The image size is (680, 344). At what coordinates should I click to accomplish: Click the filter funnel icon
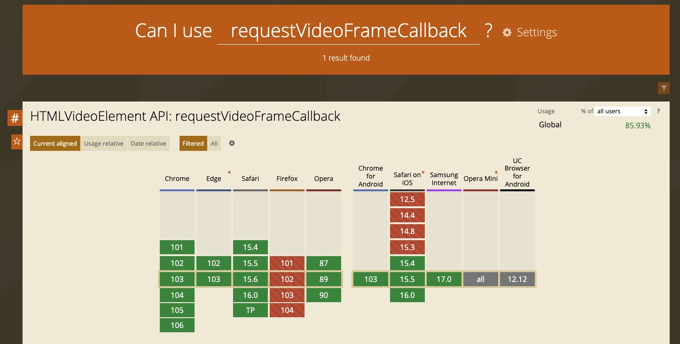664,88
